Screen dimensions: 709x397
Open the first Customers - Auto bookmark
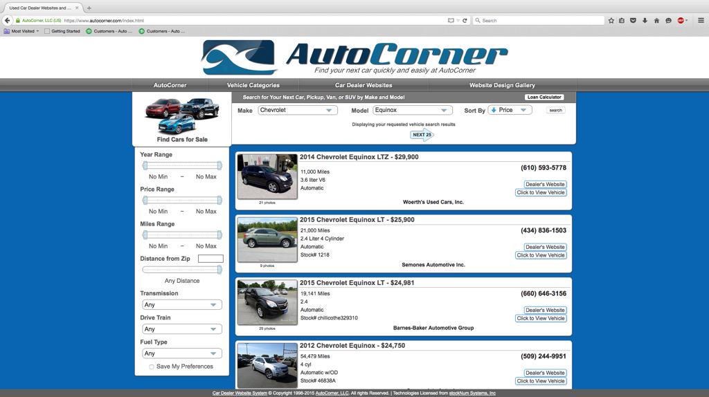pos(109,31)
